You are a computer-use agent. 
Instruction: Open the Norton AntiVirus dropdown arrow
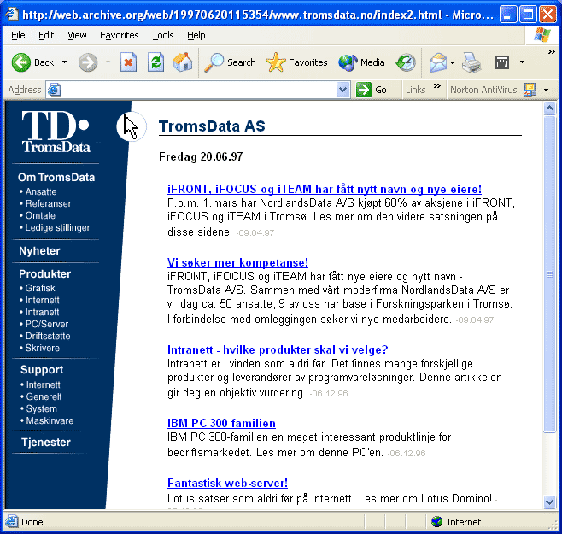pyautogui.click(x=547, y=90)
